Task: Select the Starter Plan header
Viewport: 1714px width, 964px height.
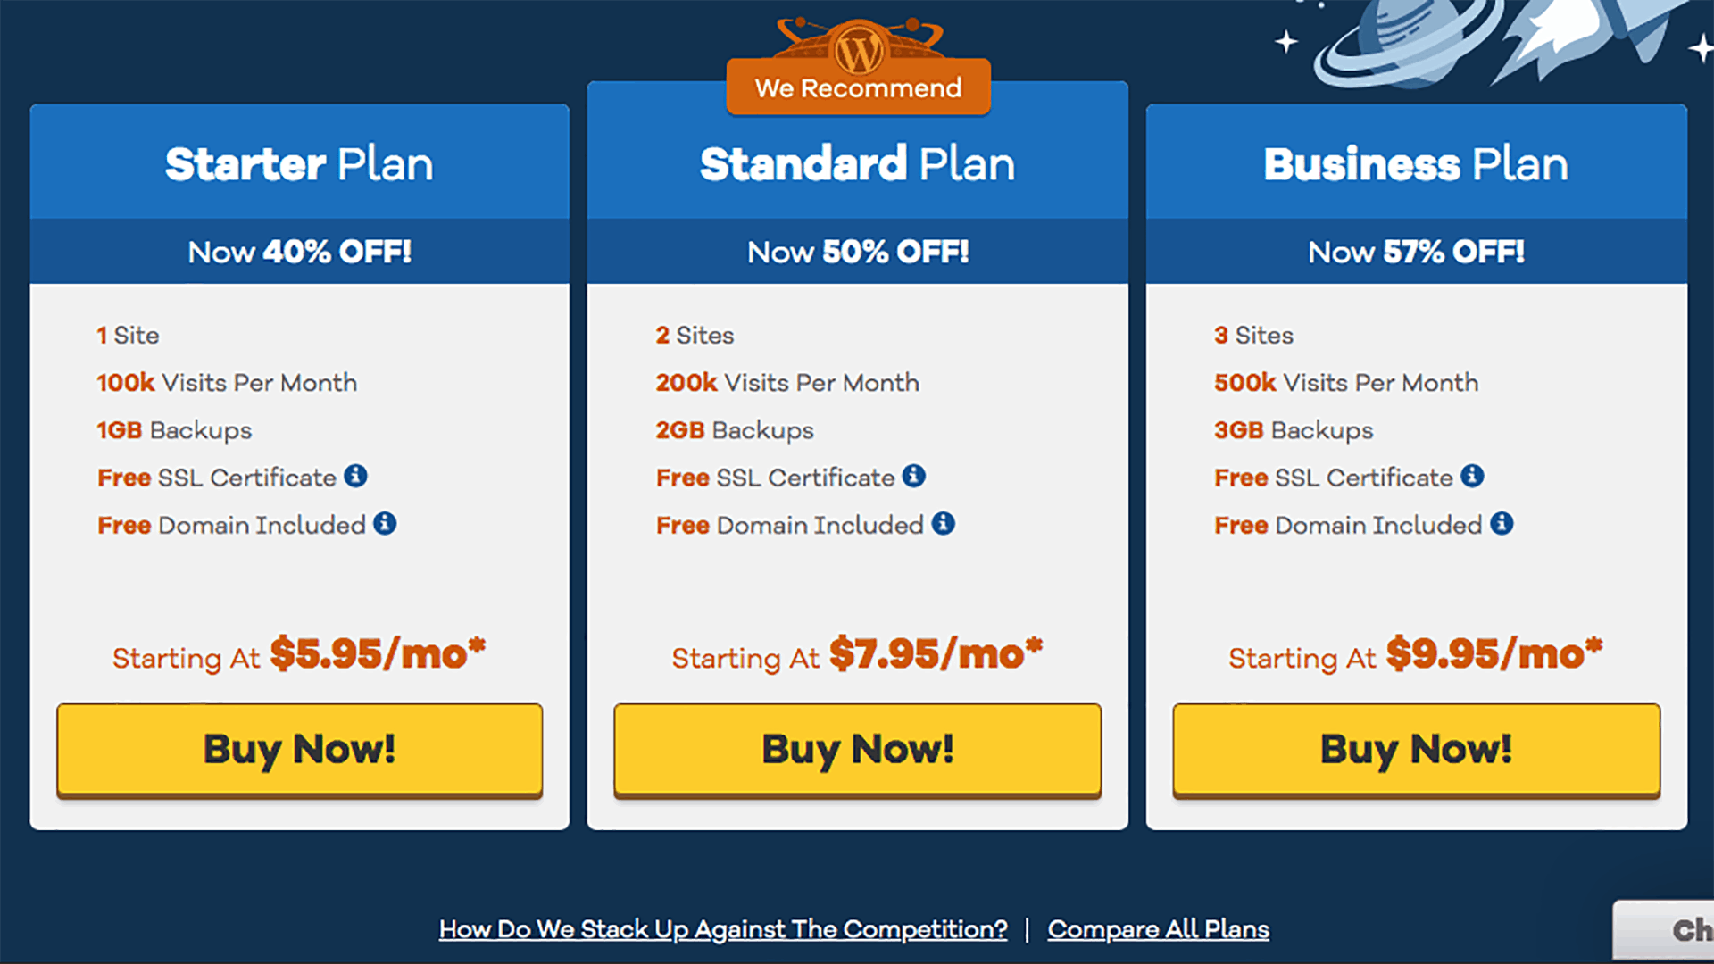Action: click(300, 162)
